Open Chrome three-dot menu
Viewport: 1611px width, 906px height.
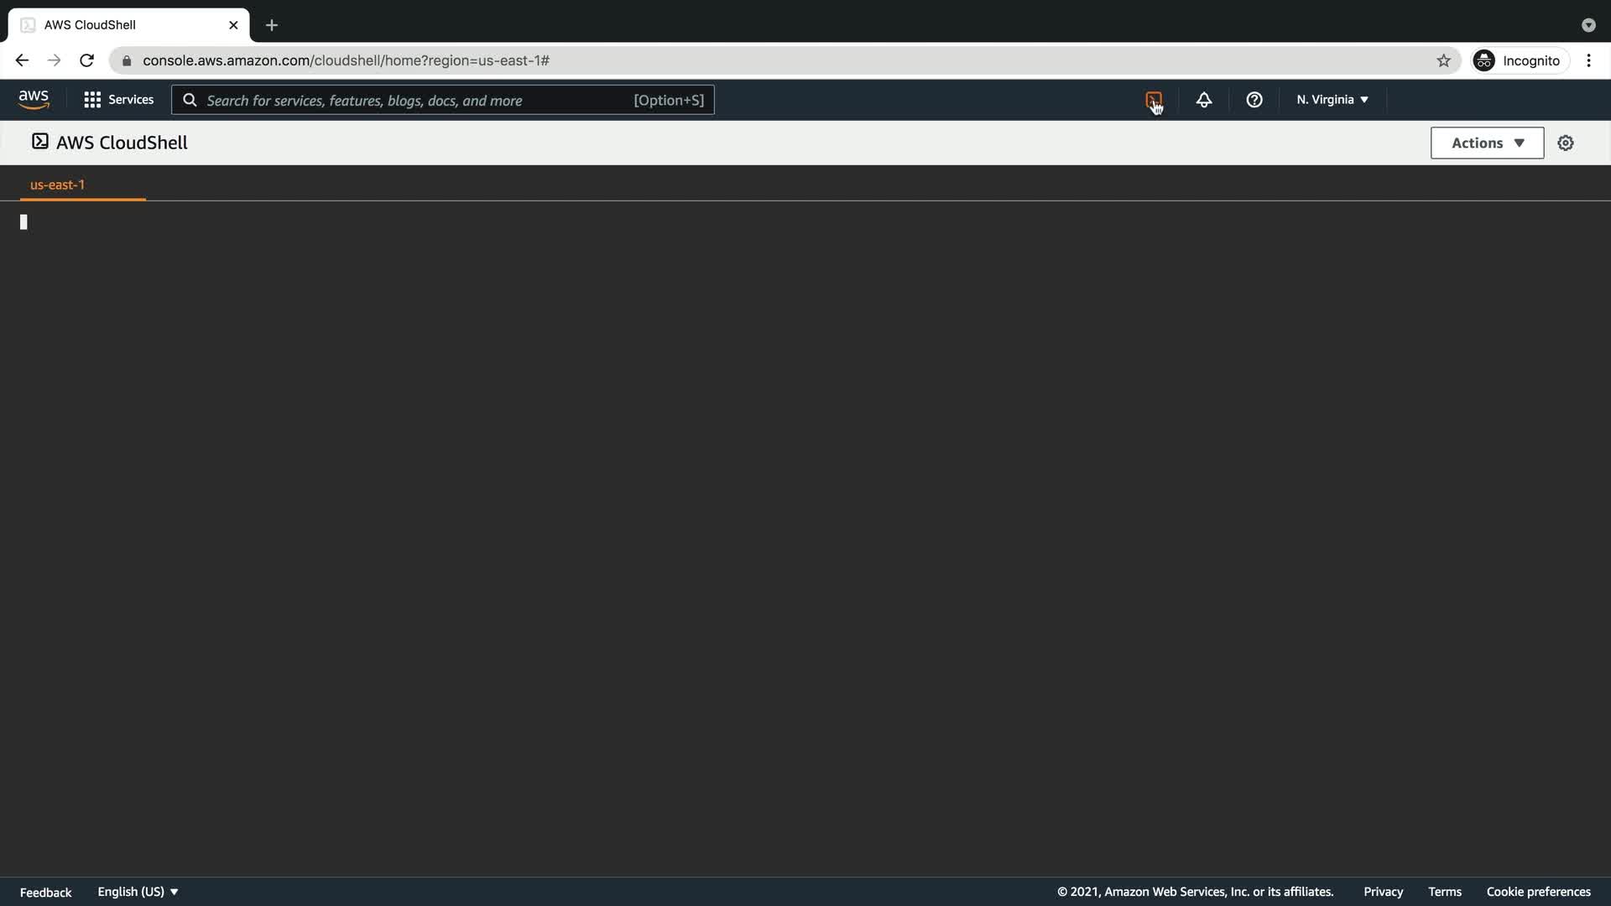point(1588,60)
